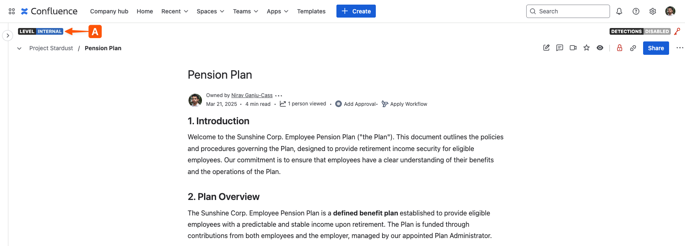Viewport: 685px width, 246px height.
Task: Open settings gear icon
Action: [653, 11]
